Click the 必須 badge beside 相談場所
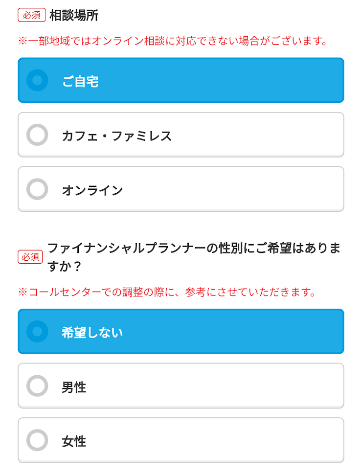This screenshot has width=361, height=476. 31,15
